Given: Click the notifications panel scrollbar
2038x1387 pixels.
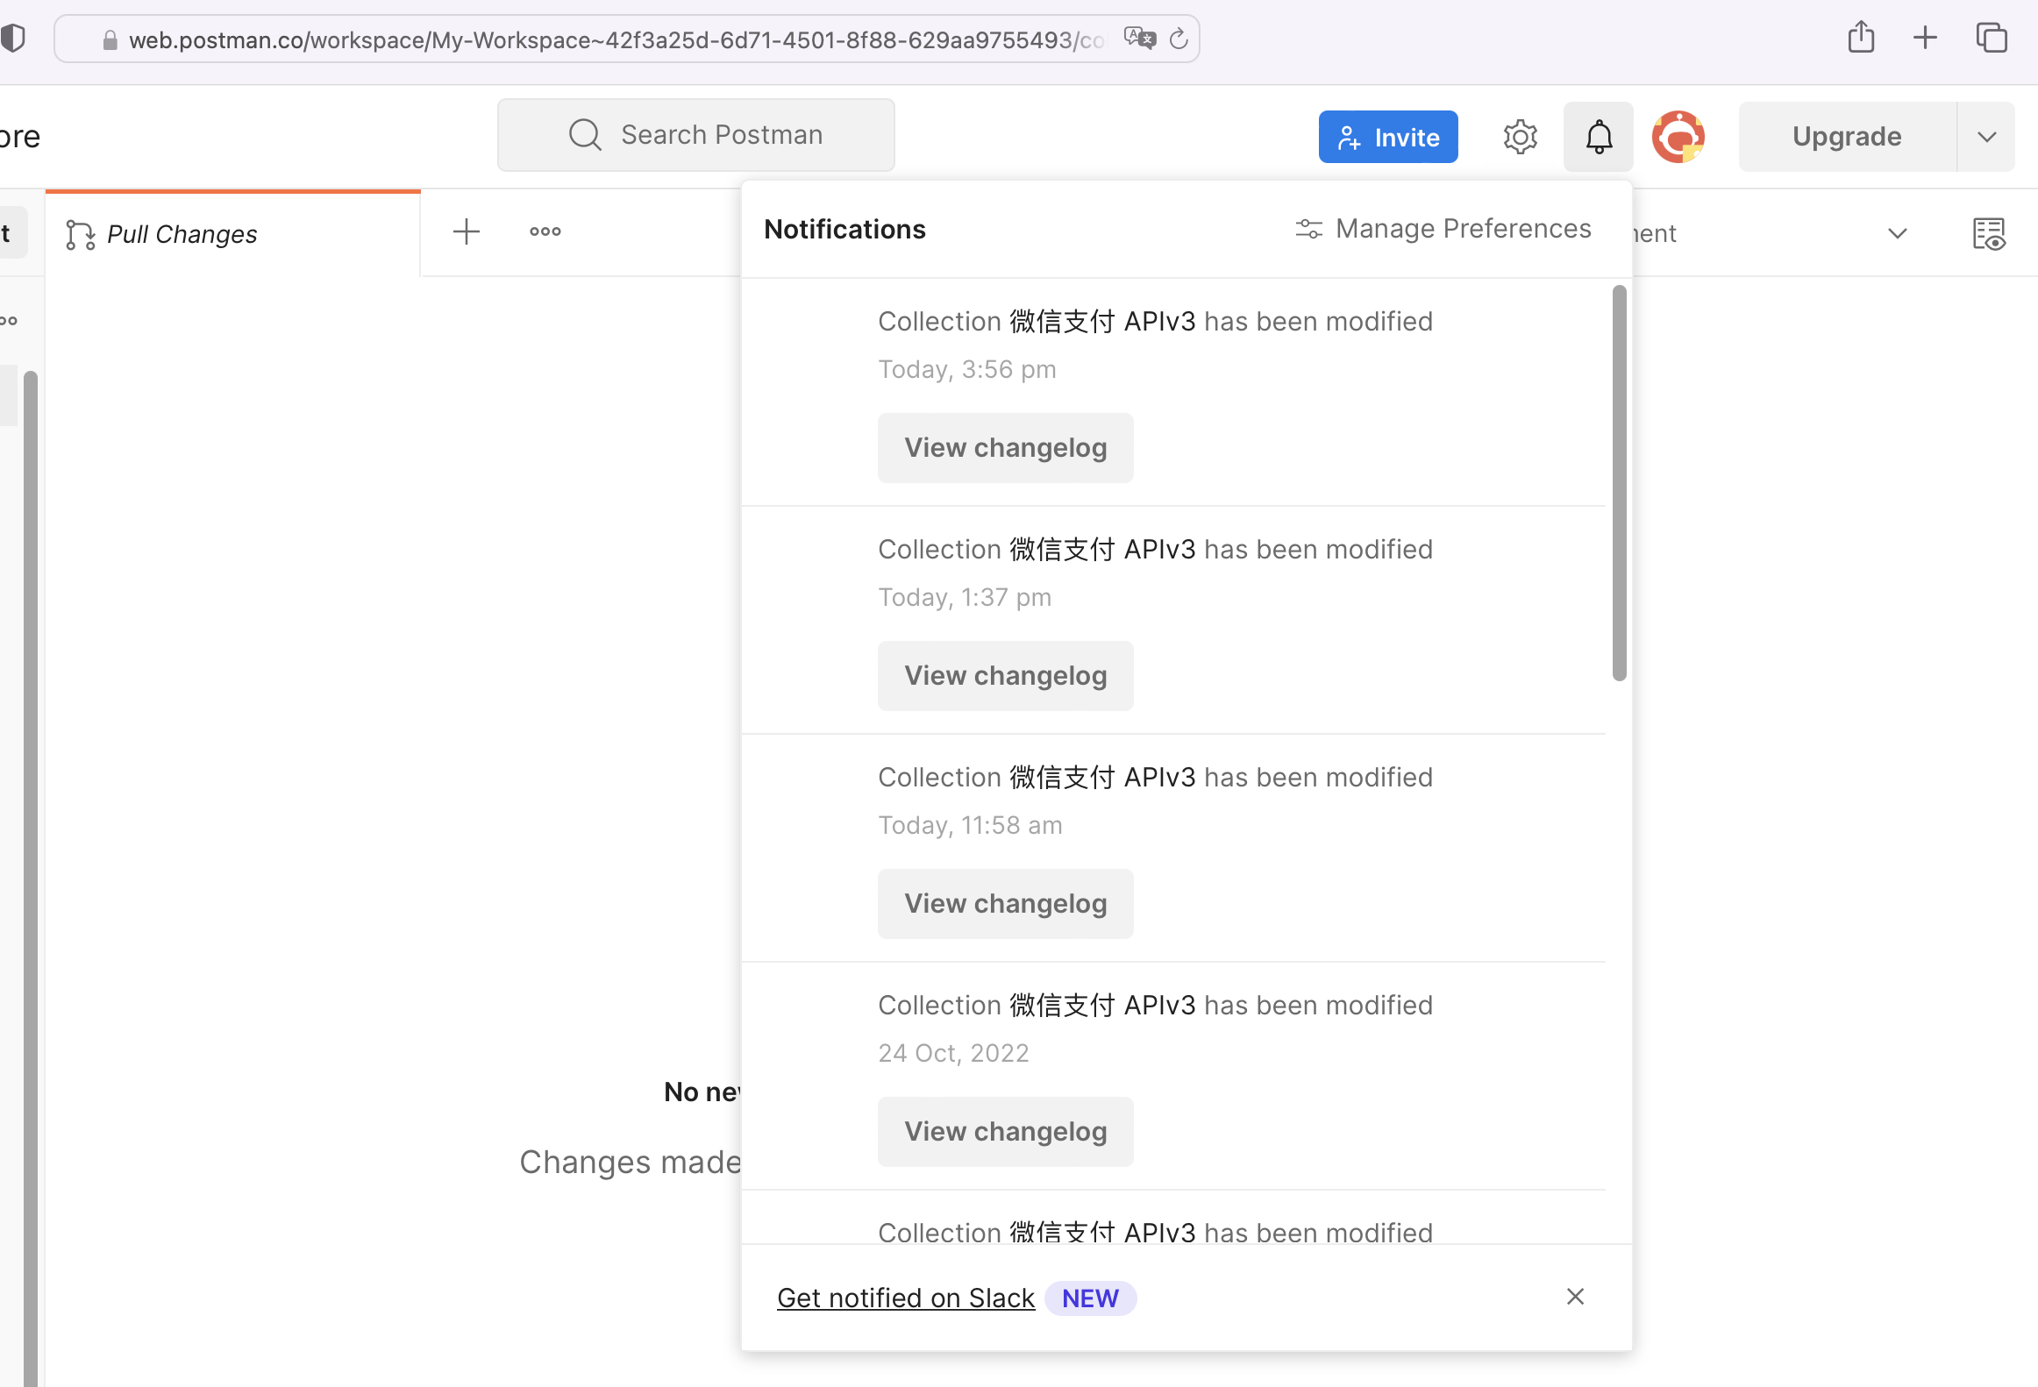Looking at the screenshot, I should [x=1619, y=482].
